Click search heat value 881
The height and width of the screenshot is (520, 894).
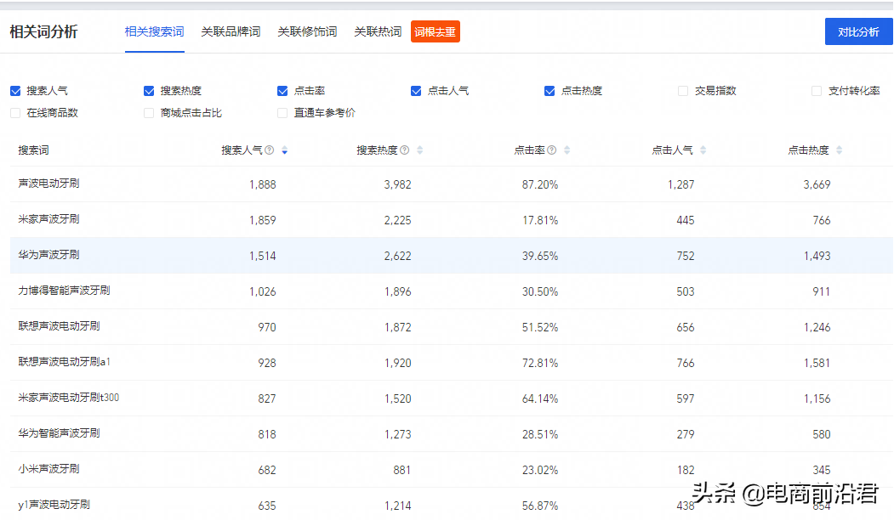coord(402,471)
